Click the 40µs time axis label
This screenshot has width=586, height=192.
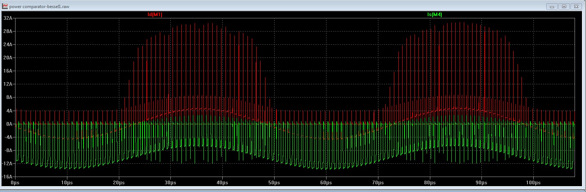click(222, 182)
